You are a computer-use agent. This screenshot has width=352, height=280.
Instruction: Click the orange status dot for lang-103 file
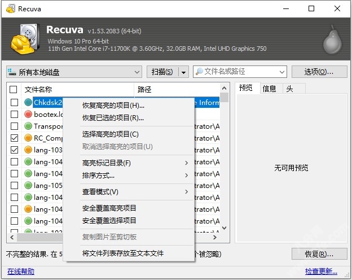pyautogui.click(x=28, y=150)
